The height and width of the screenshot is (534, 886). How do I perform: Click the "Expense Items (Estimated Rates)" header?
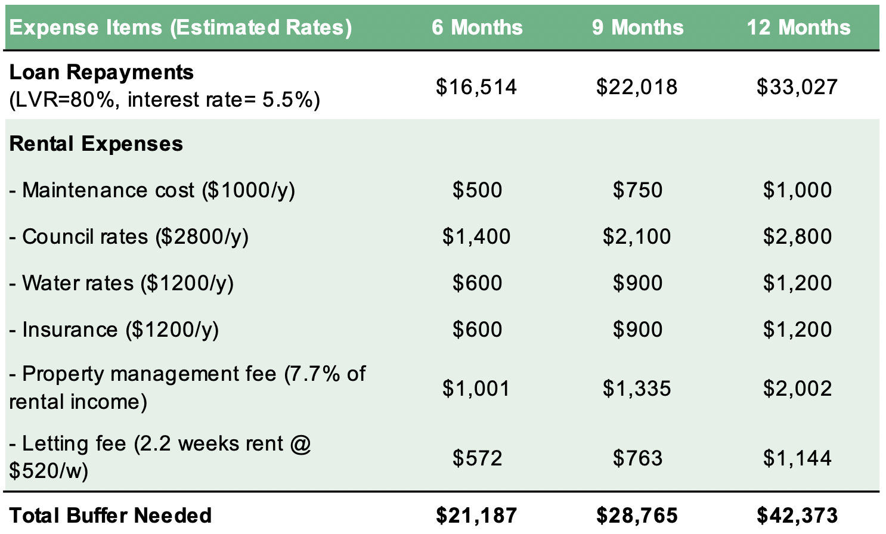coord(180,27)
